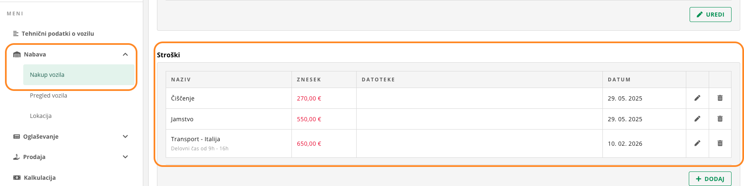Open the Kalkulacija menu item

click(x=40, y=178)
